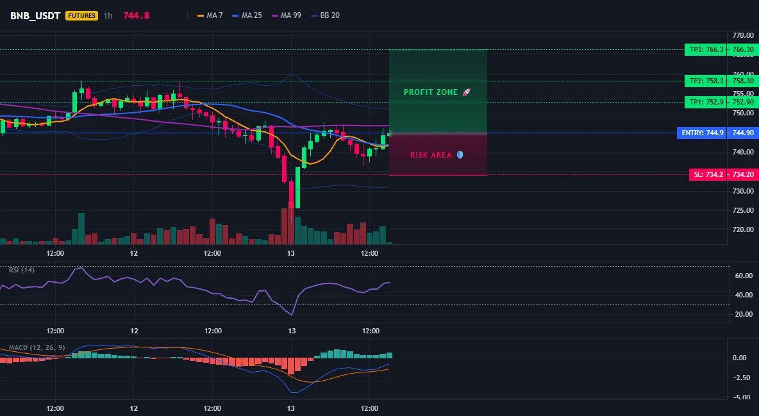Image resolution: width=759 pixels, height=416 pixels.
Task: Open the MACD (12, 26, 9) indicator label
Action: [37, 347]
